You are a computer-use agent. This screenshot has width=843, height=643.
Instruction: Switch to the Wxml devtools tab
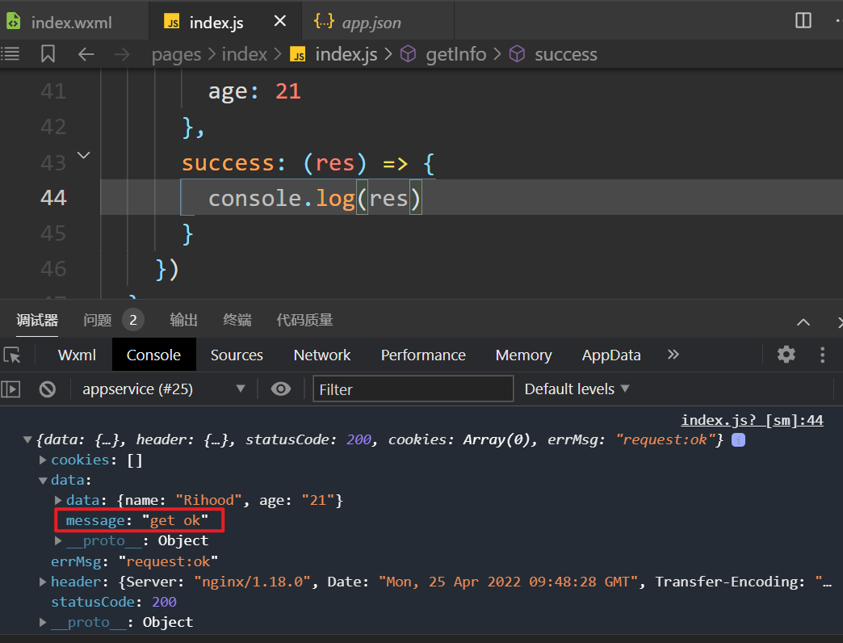pos(77,355)
